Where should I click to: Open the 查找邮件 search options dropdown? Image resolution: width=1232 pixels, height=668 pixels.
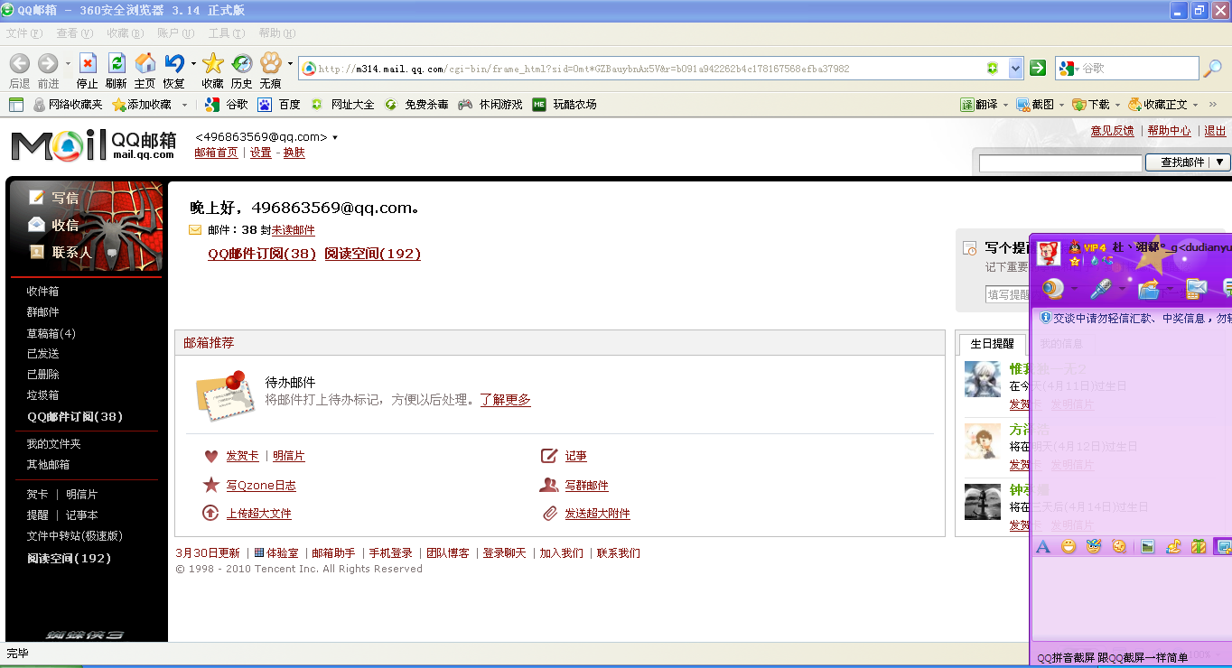point(1221,162)
